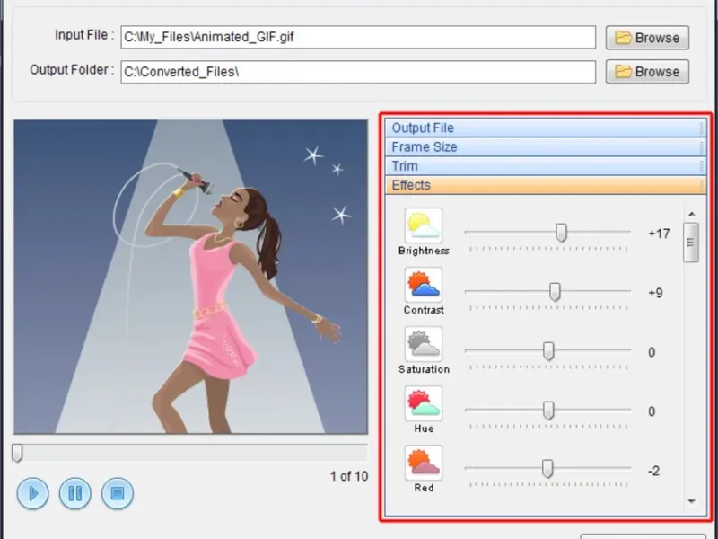Click the frame position slider under the preview
The image size is (718, 539).
[x=17, y=453]
